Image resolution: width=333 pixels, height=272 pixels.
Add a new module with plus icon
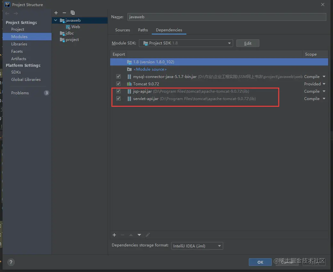click(56, 13)
